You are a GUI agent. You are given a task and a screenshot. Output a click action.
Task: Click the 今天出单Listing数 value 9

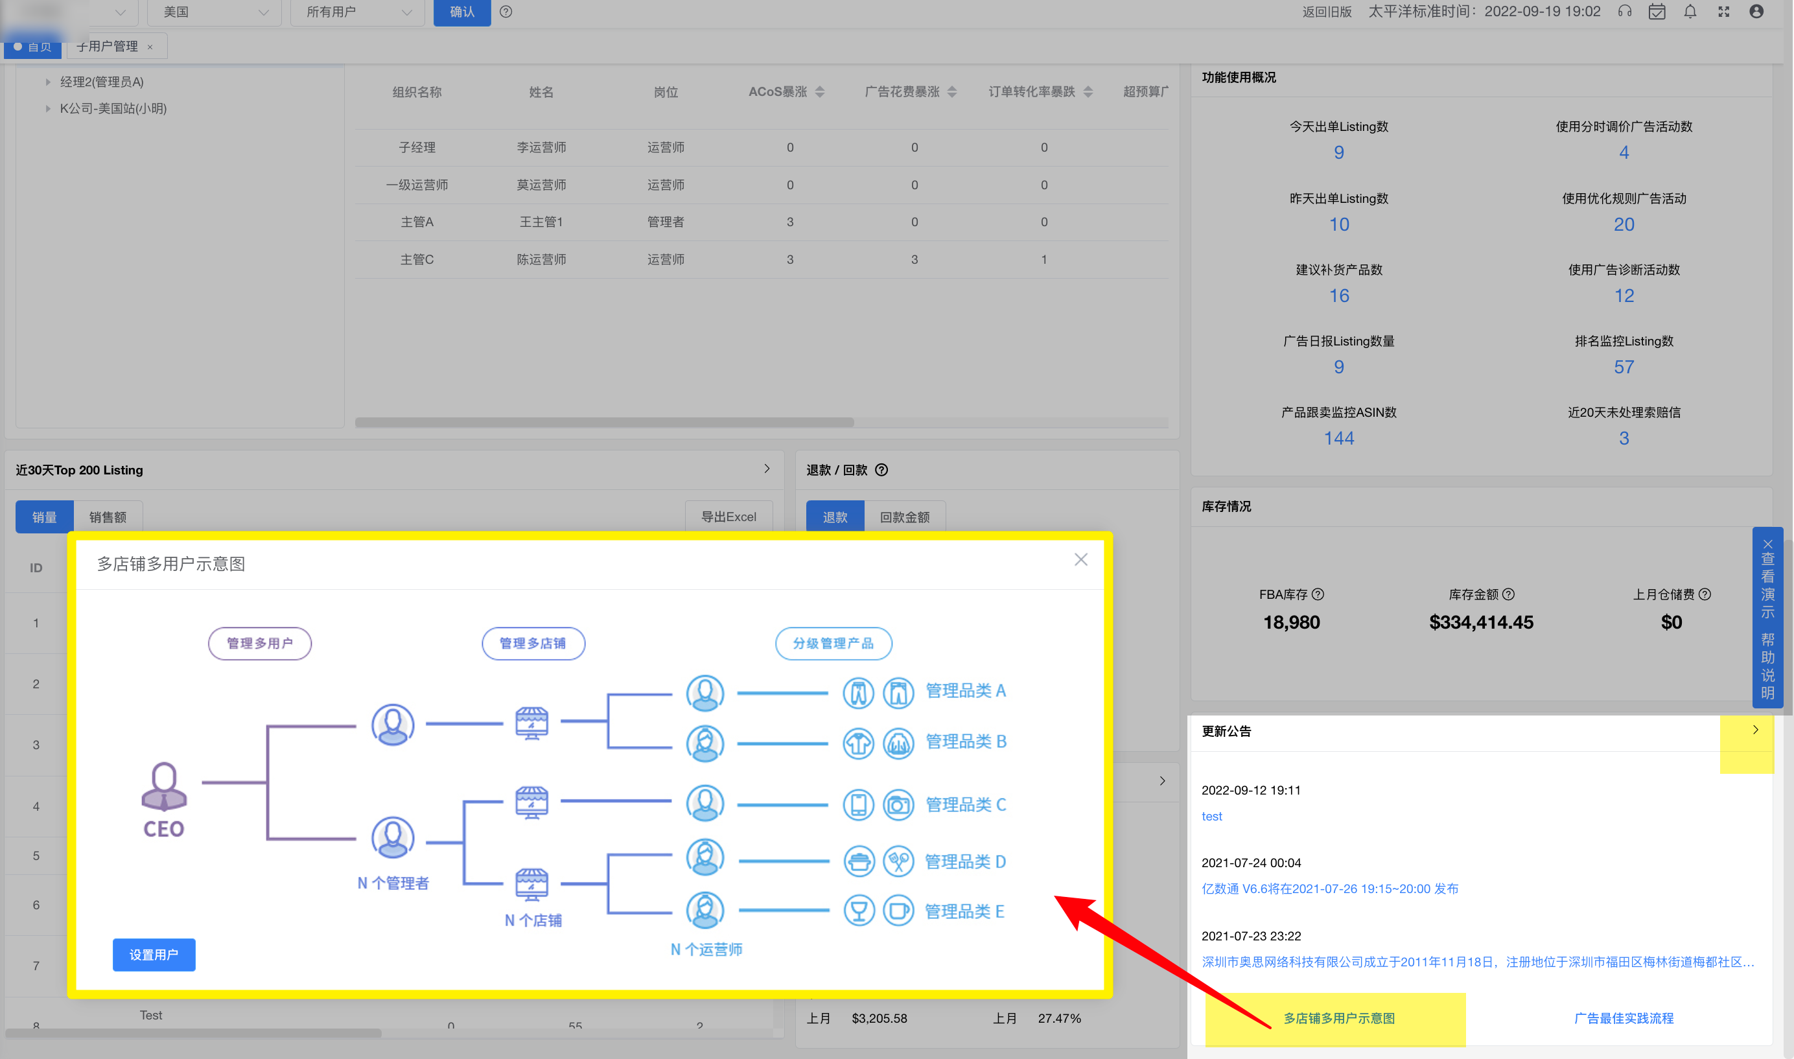coord(1339,152)
